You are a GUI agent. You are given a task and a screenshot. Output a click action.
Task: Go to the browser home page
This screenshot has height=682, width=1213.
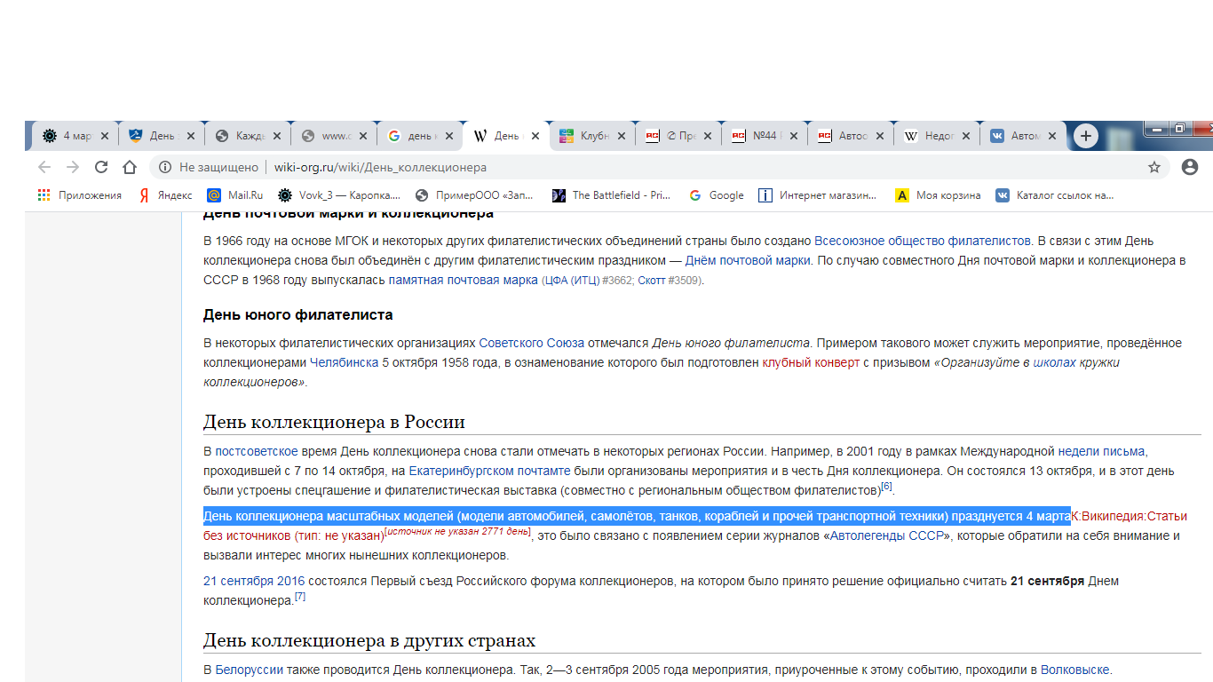point(130,167)
